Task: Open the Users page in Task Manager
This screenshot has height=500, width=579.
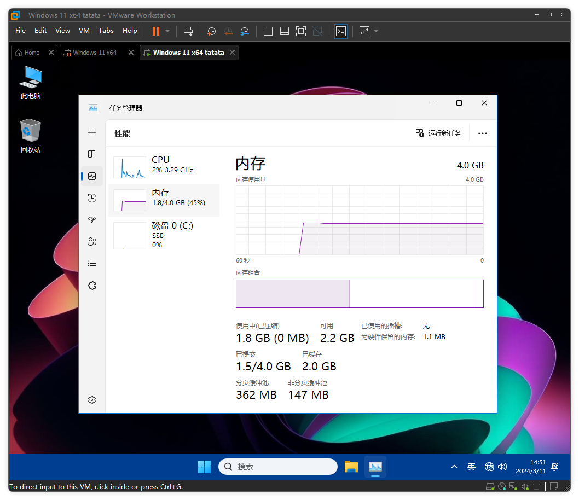Action: coord(92,242)
